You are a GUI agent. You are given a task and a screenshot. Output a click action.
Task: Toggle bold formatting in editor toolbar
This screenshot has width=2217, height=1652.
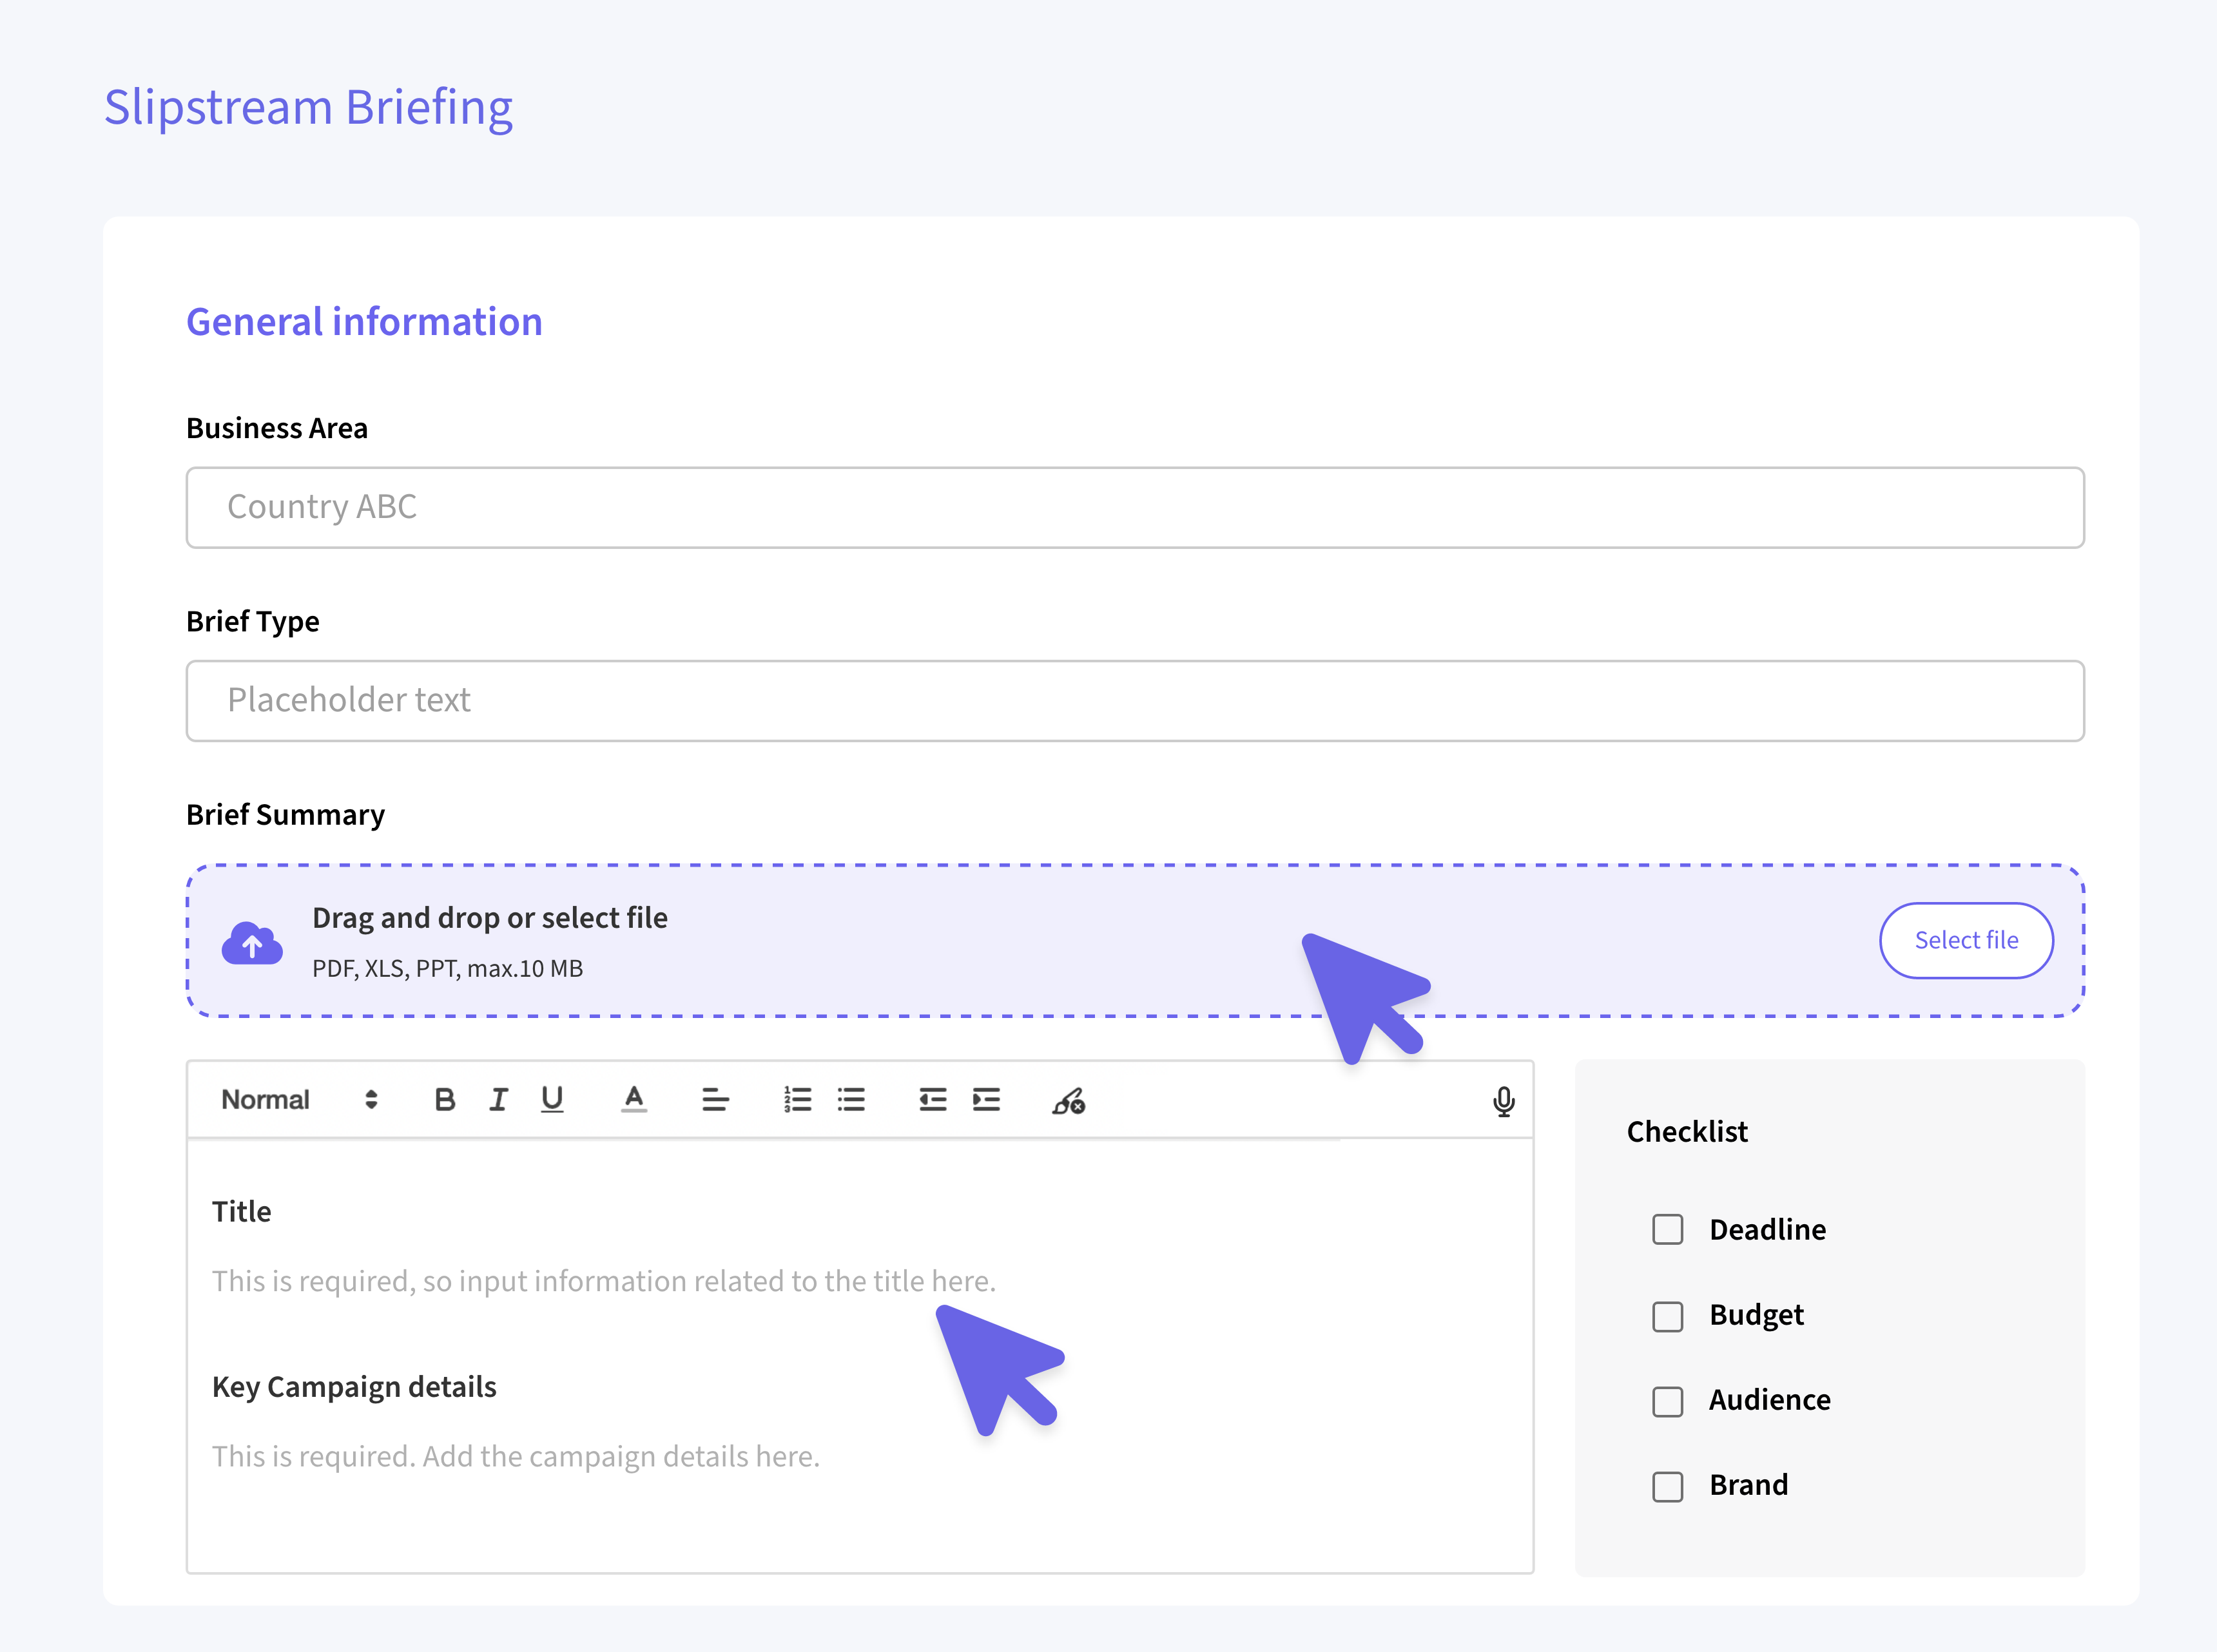coord(445,1100)
